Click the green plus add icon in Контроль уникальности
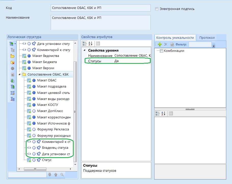This screenshot has width=232, height=184. [160, 44]
